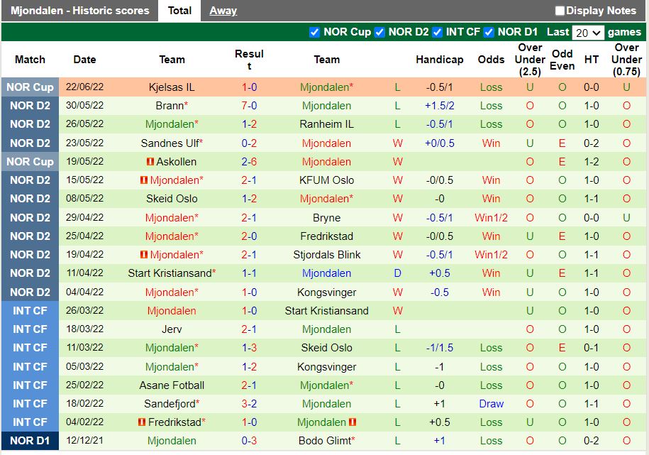
Task: Select NOR Cup label on 22/06/22 row
Action: 30,87
